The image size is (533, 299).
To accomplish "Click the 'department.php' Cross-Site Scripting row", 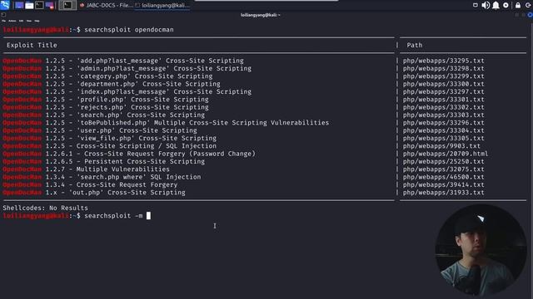I will (x=112, y=84).
